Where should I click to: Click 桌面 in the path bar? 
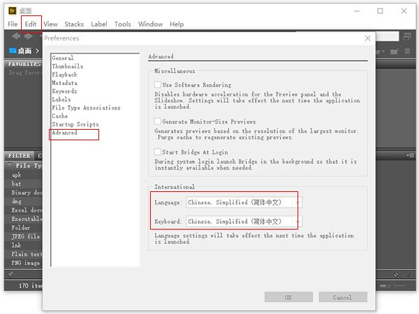coord(24,51)
